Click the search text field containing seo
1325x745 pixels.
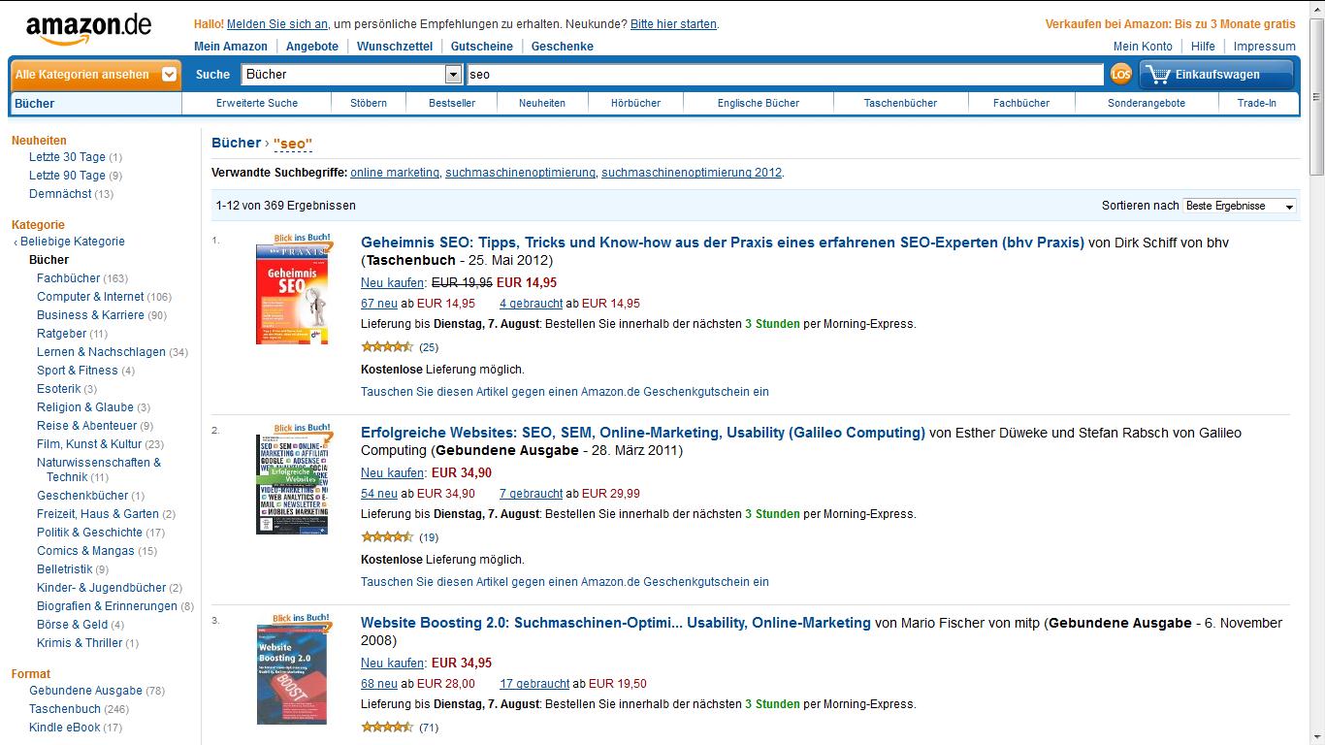pos(784,74)
